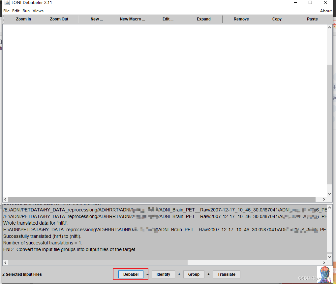336x284 pixels.
Task: Maximize the LONI Debabeler window
Action: coord(310,3)
